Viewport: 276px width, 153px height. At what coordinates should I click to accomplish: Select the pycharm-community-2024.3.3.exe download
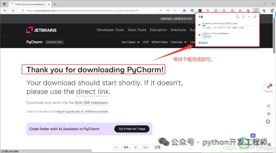(220, 23)
